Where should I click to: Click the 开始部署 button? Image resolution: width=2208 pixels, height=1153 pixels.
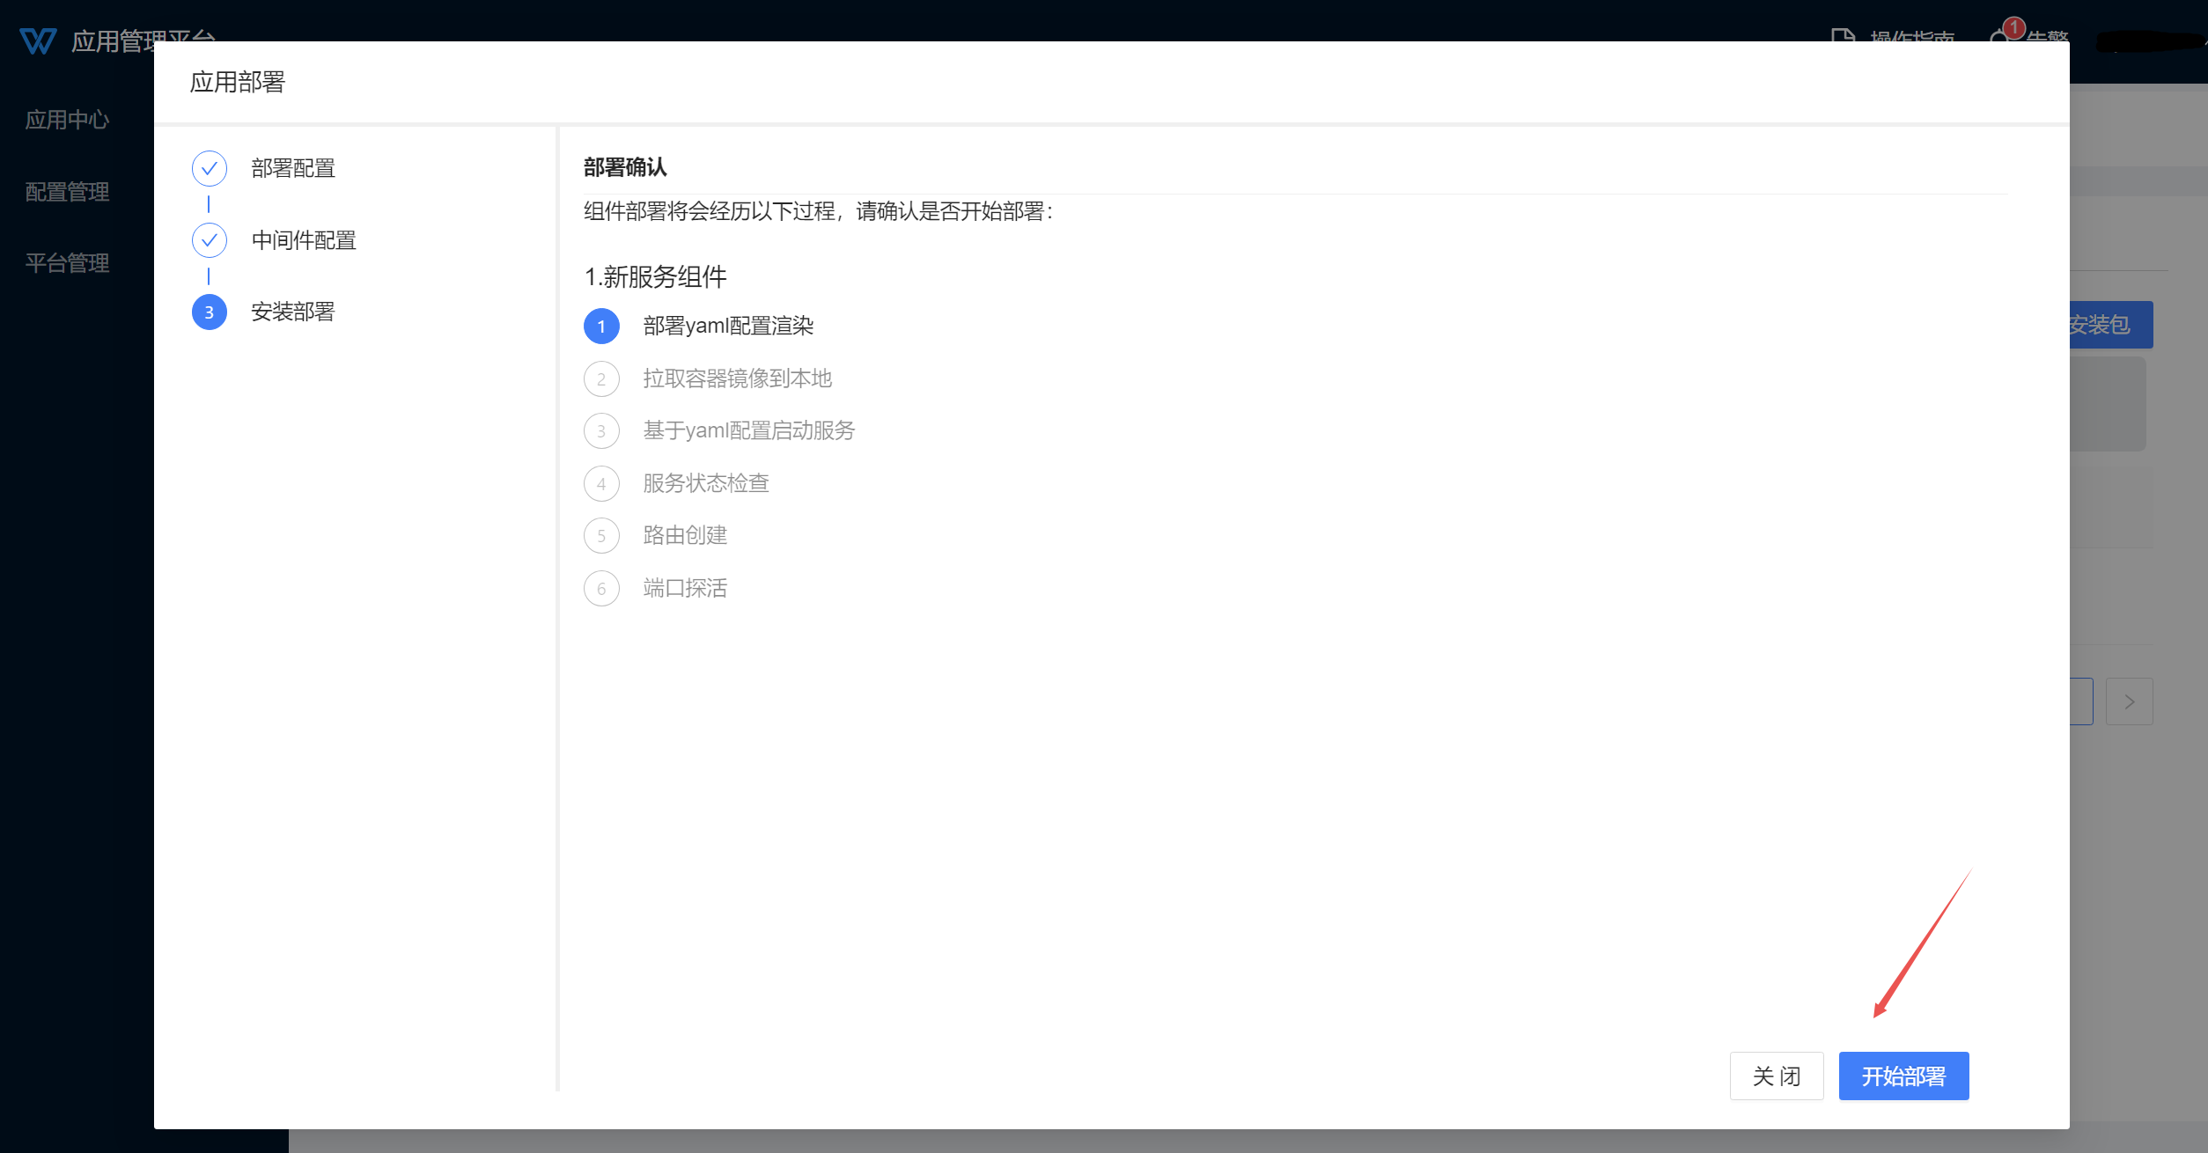point(1903,1076)
